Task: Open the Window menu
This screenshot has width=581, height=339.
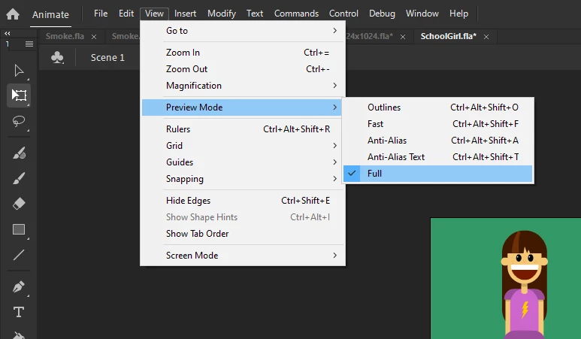Action: coord(422,14)
